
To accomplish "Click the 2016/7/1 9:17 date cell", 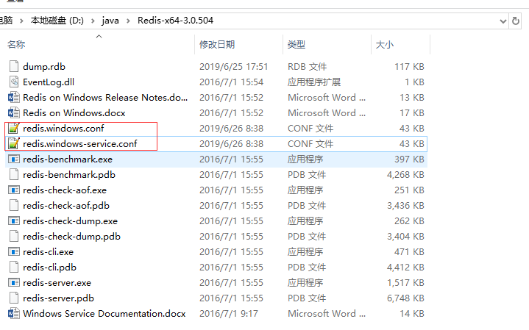I will [229, 314].
